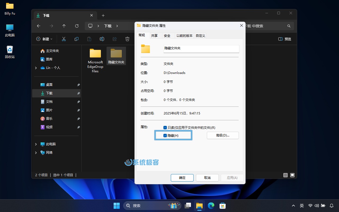Click the 应用(A) Apply button
The width and height of the screenshot is (339, 212).
(232, 178)
